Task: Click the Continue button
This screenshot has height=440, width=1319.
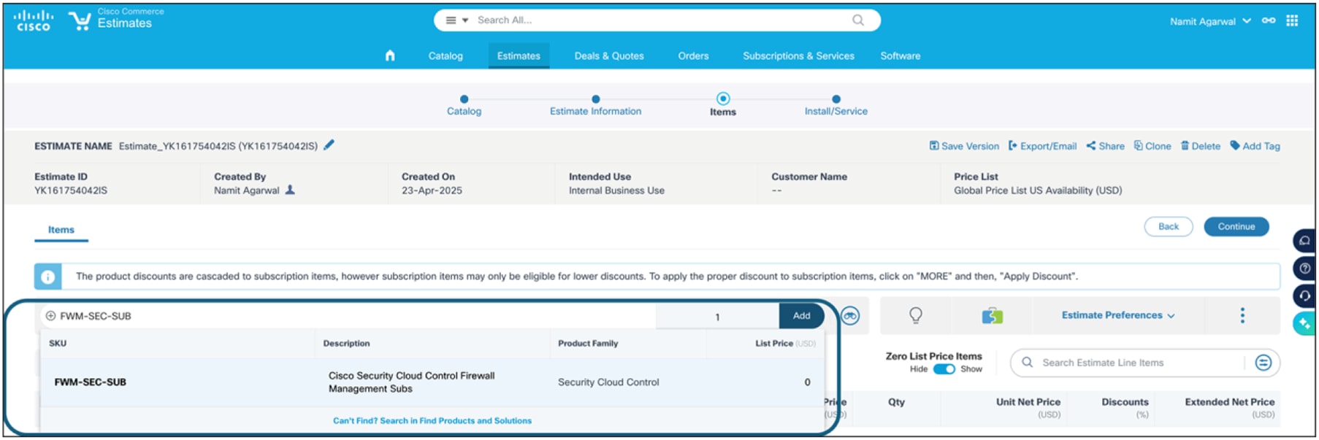Action: (x=1236, y=227)
